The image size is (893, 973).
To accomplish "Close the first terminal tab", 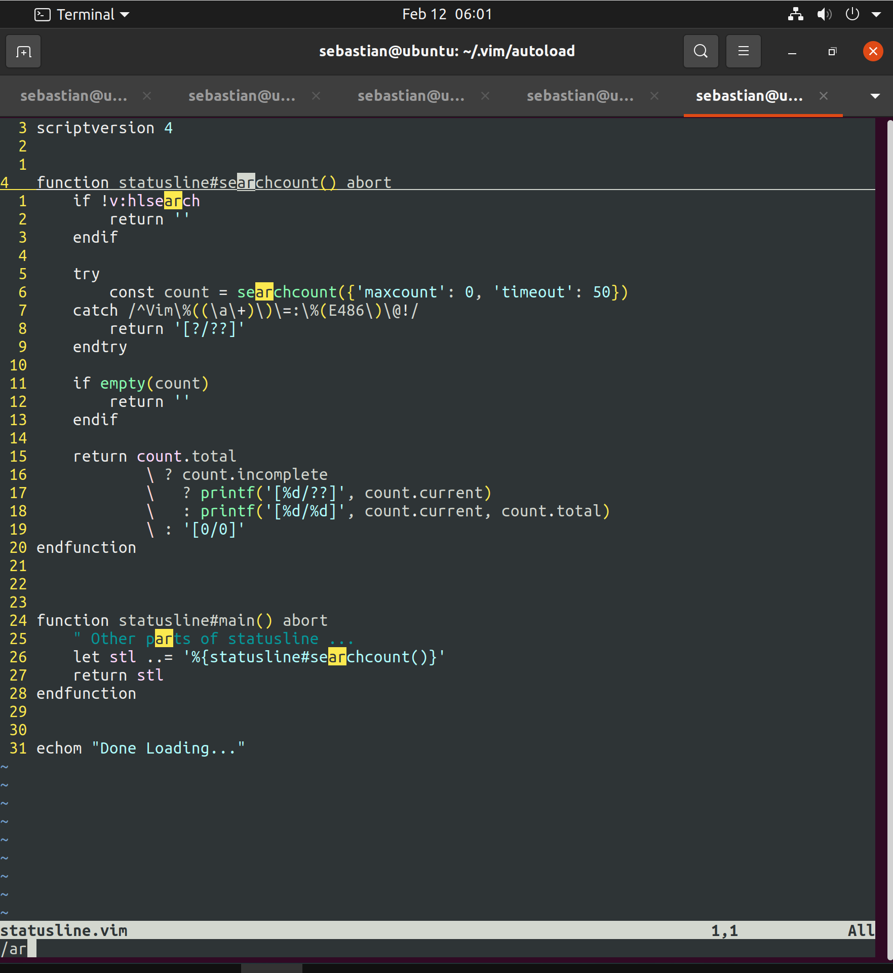I will click(x=147, y=96).
